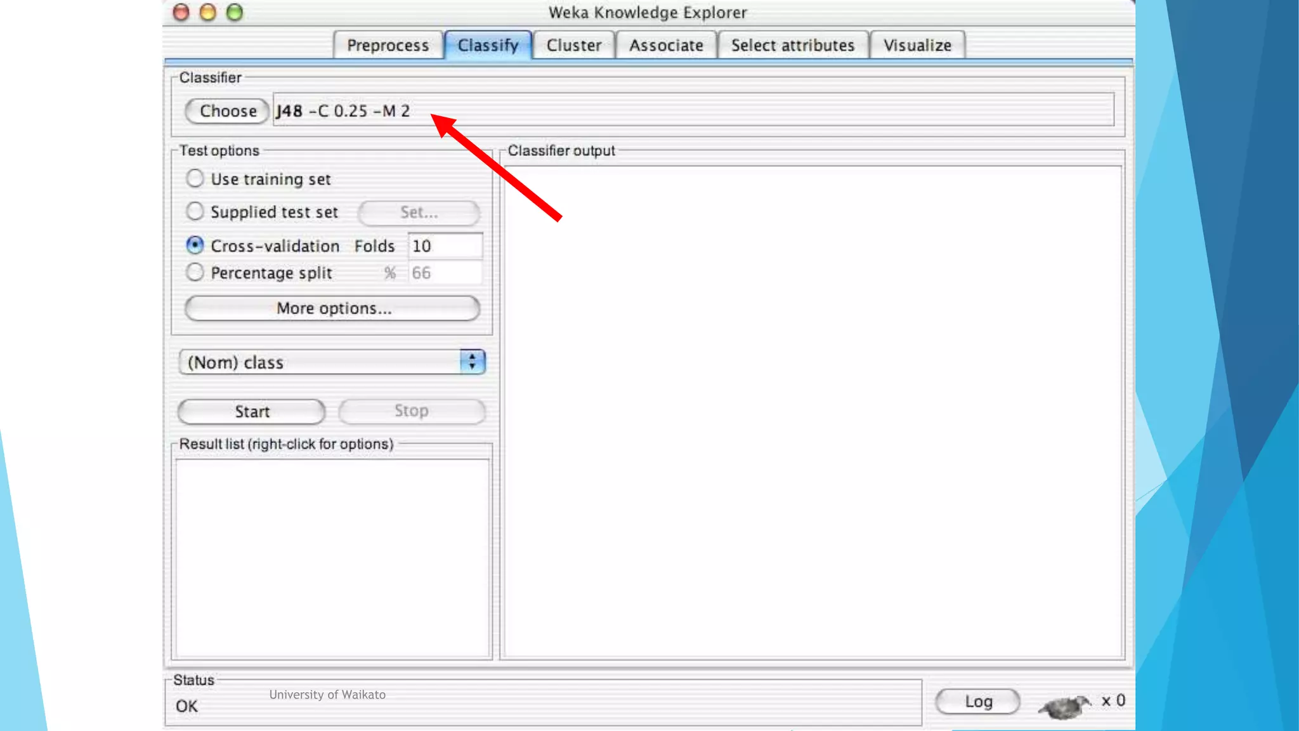The width and height of the screenshot is (1299, 731).
Task: Switch to the Preprocess tab
Action: pyautogui.click(x=388, y=46)
